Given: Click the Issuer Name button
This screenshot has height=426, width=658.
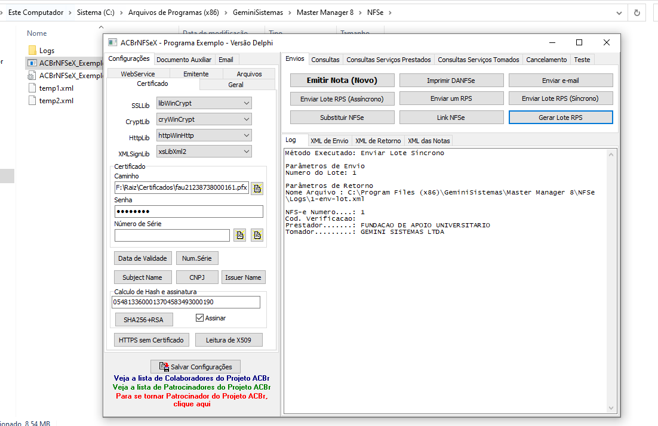Looking at the screenshot, I should tap(243, 277).
